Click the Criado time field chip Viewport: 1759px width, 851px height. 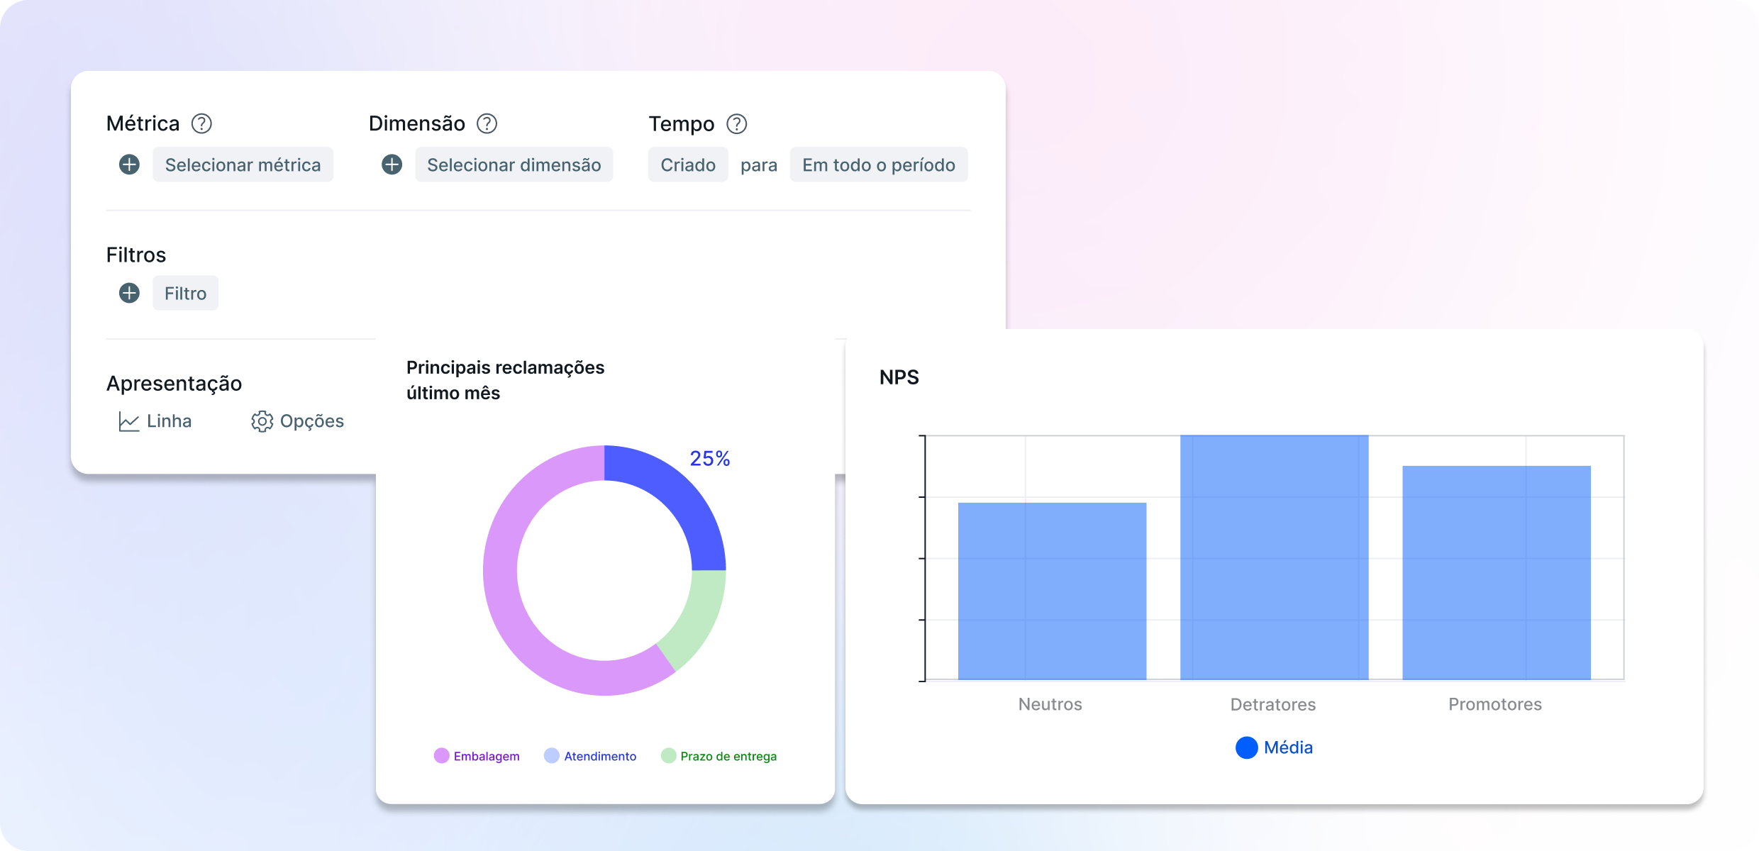coord(687,165)
